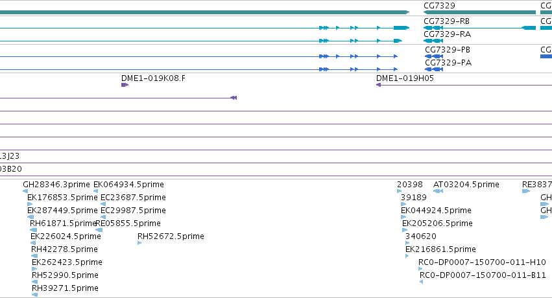Image resolution: width=552 pixels, height=298 pixels.
Task: Select RC0-DP0007-150700-011-H10 label
Action: click(x=482, y=262)
